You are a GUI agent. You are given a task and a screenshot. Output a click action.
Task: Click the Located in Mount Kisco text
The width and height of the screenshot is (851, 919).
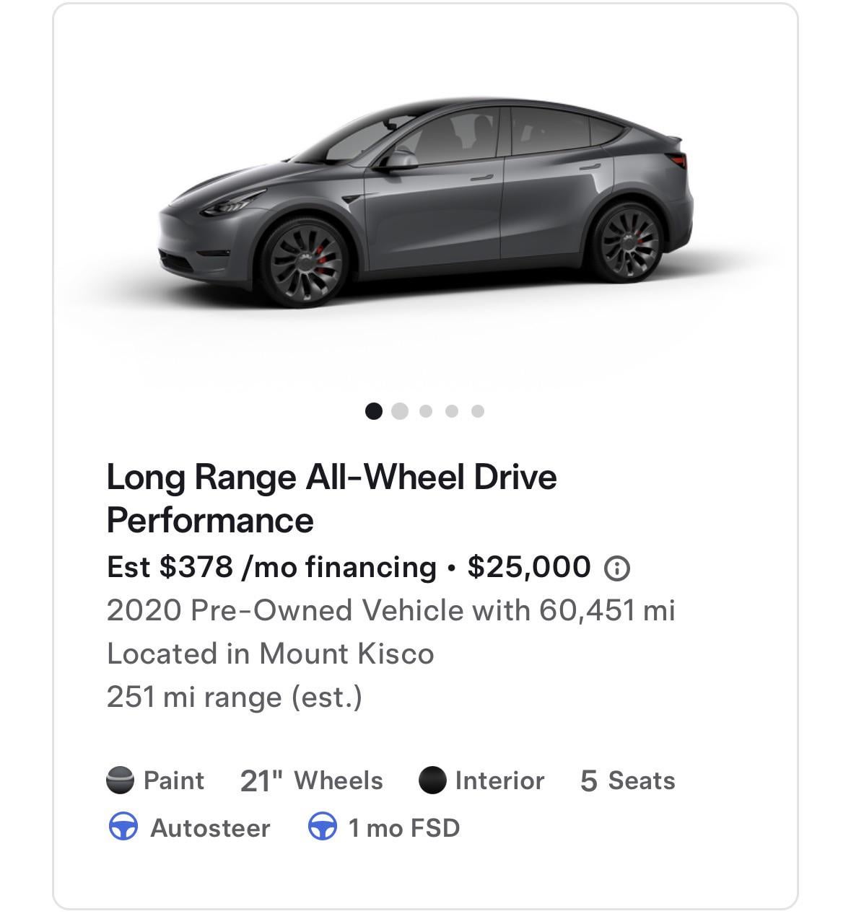tap(270, 654)
